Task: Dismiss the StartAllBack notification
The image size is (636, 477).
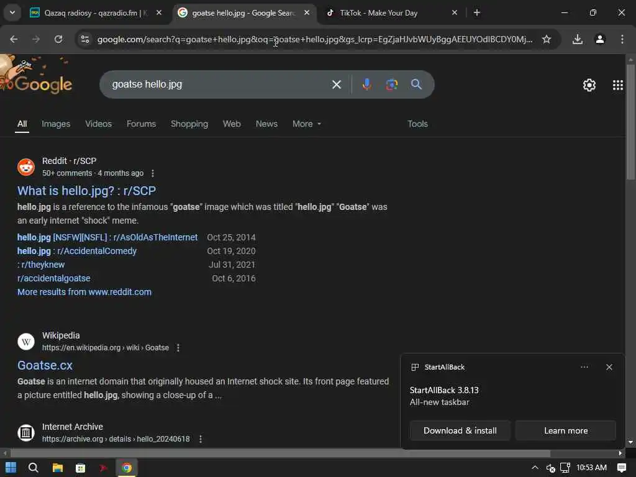Action: (x=609, y=367)
